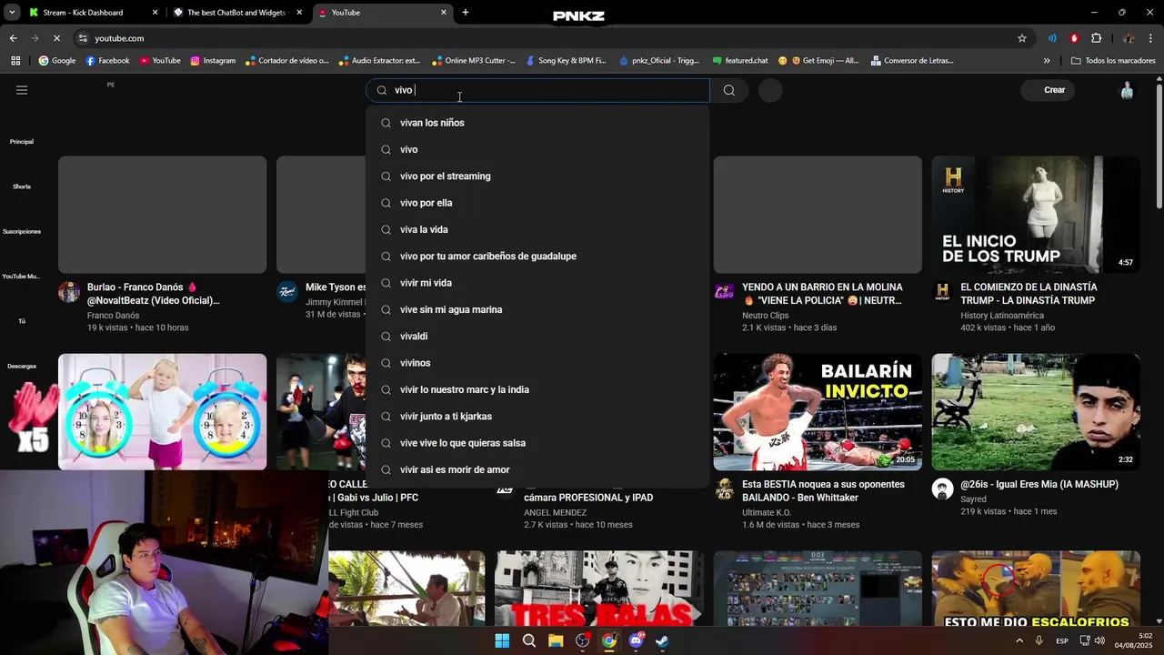The image size is (1164, 655).
Task: Open Shorts in the sidebar
Action: pos(22,186)
